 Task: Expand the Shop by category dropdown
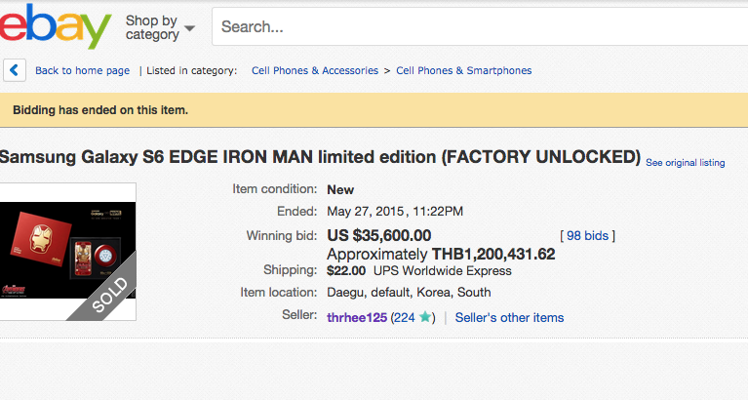tap(160, 27)
